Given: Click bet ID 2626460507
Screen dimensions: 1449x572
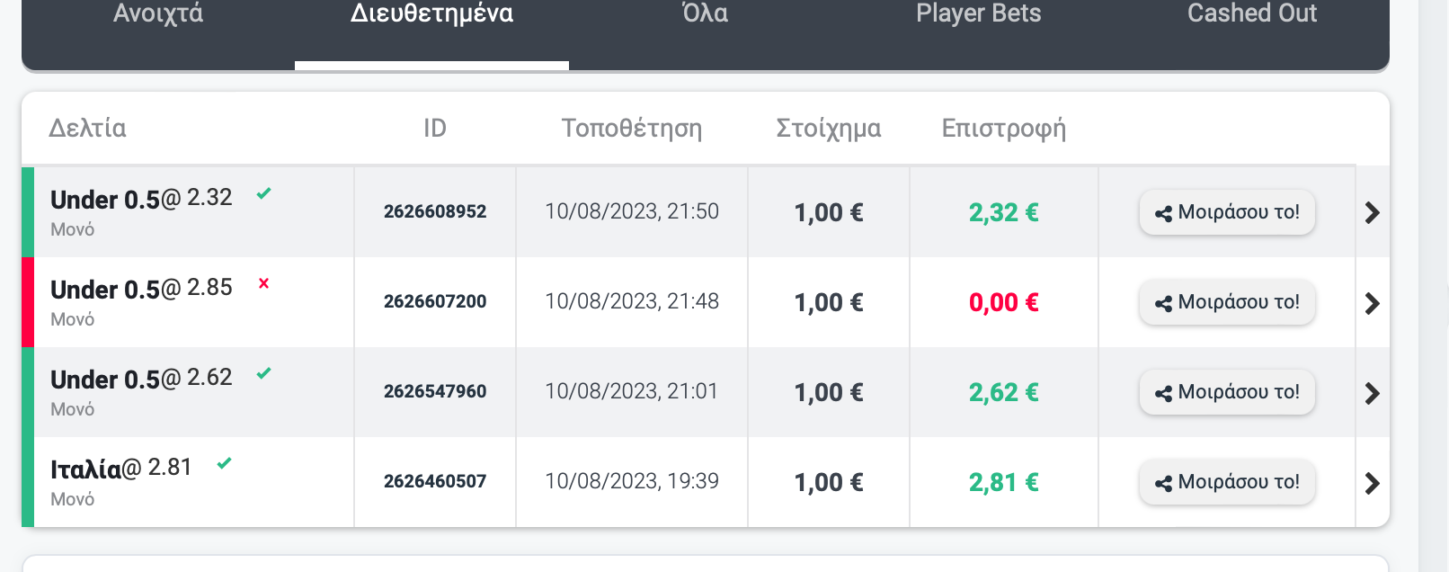Looking at the screenshot, I should [435, 481].
